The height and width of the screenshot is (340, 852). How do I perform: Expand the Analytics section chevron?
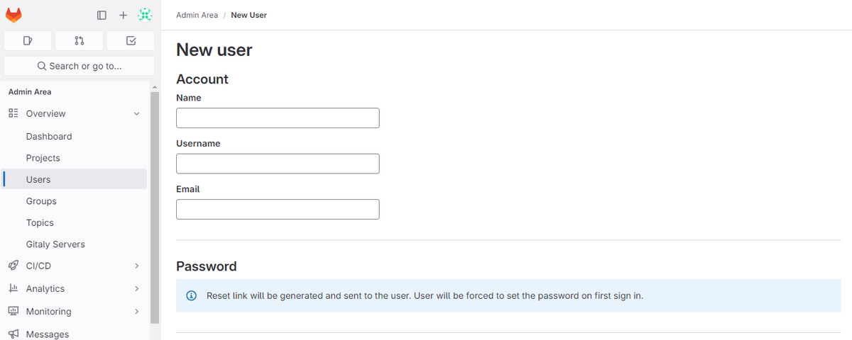point(137,288)
